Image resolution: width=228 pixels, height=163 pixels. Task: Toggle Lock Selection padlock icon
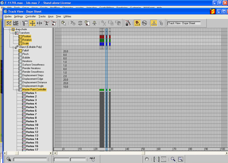pyautogui.click(x=128, y=23)
